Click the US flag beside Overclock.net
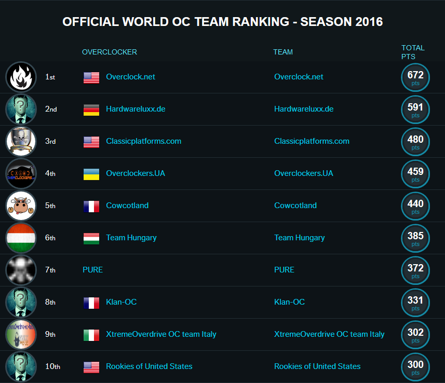 91,77
